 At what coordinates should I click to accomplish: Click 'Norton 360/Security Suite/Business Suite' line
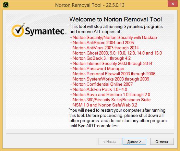(111, 100)
